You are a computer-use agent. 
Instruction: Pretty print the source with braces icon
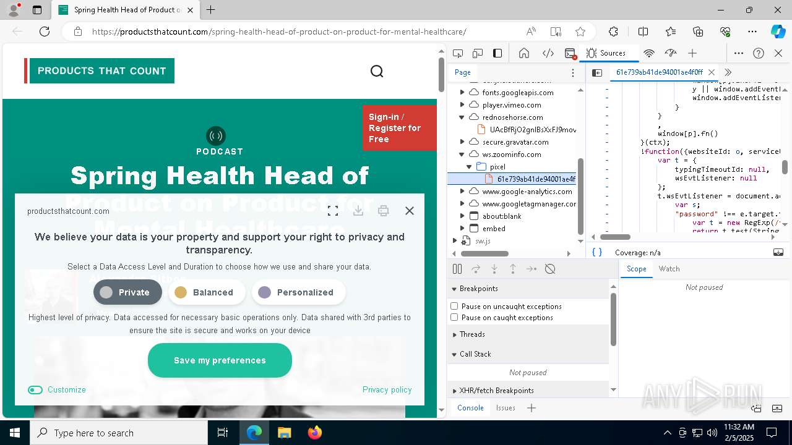click(597, 252)
